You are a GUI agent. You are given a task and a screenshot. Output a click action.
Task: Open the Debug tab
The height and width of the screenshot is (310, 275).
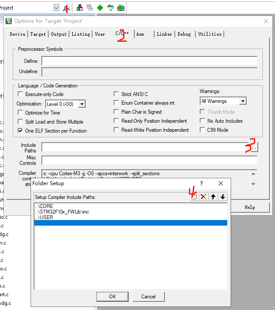(184, 34)
